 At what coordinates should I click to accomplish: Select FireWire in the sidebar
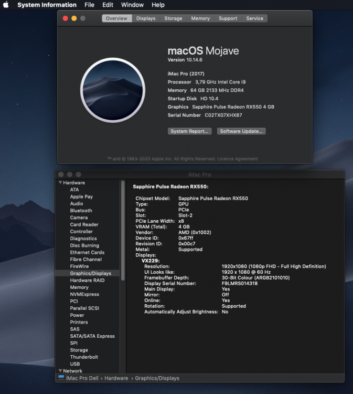79,266
